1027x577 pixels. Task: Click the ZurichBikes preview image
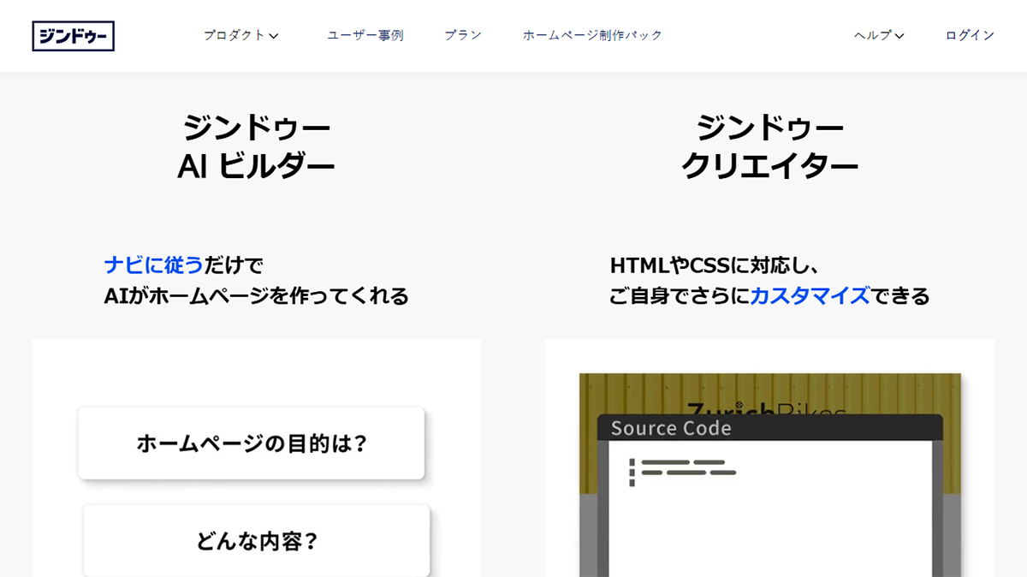point(770,394)
